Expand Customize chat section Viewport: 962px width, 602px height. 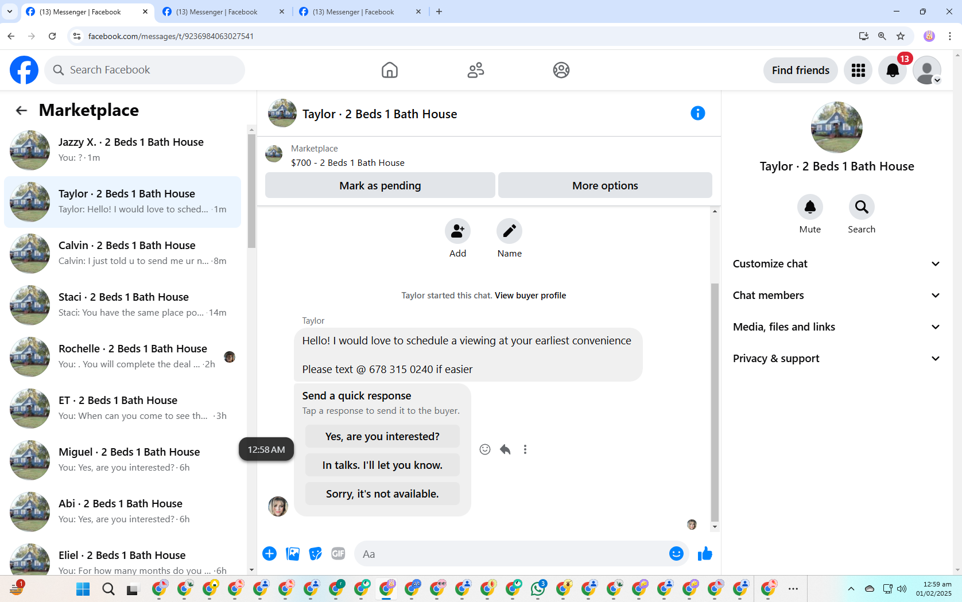(836, 264)
